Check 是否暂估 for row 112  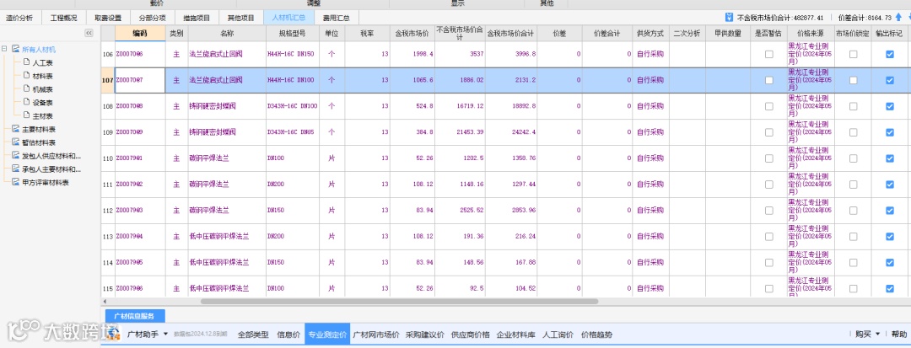click(x=768, y=211)
